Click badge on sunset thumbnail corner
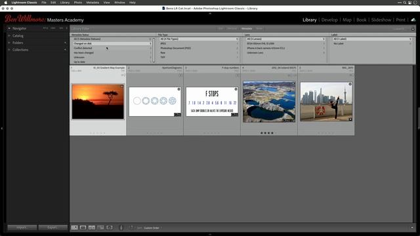 [122, 87]
